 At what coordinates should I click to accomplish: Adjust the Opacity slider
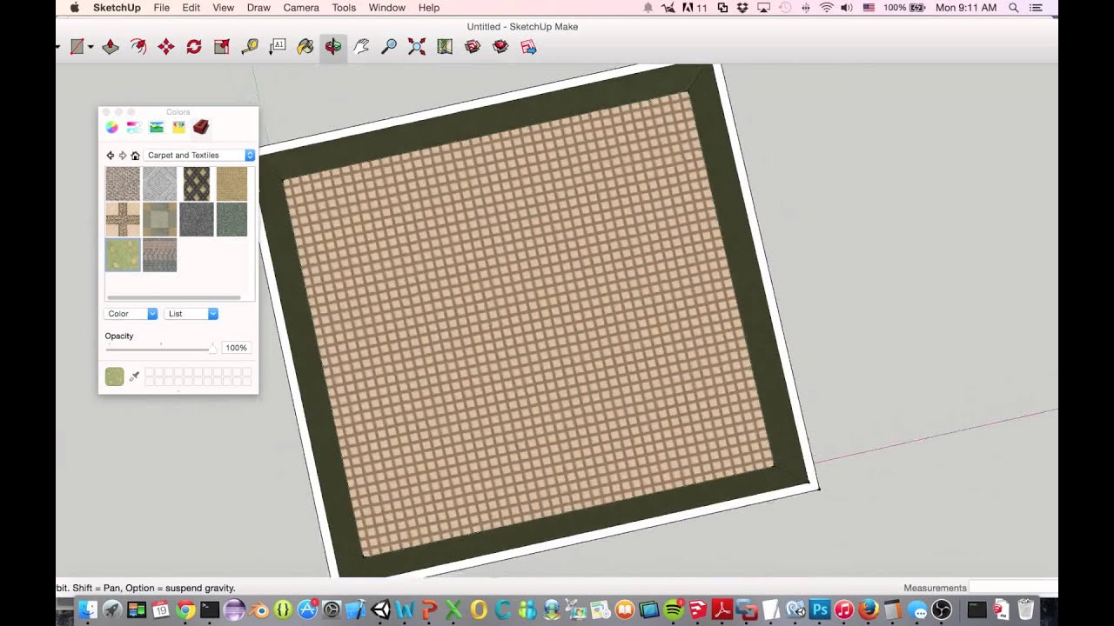coord(160,348)
